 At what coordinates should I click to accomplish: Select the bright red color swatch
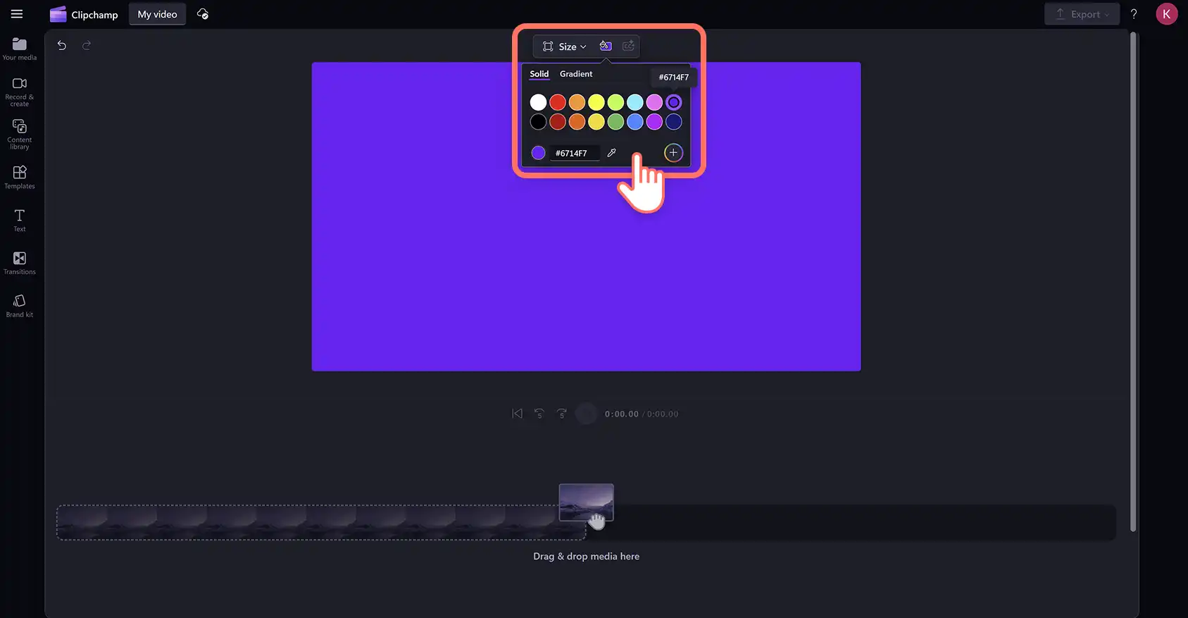[558, 102]
